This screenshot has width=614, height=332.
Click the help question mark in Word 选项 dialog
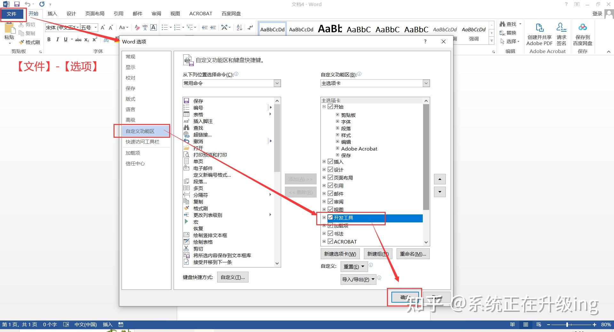click(x=425, y=42)
